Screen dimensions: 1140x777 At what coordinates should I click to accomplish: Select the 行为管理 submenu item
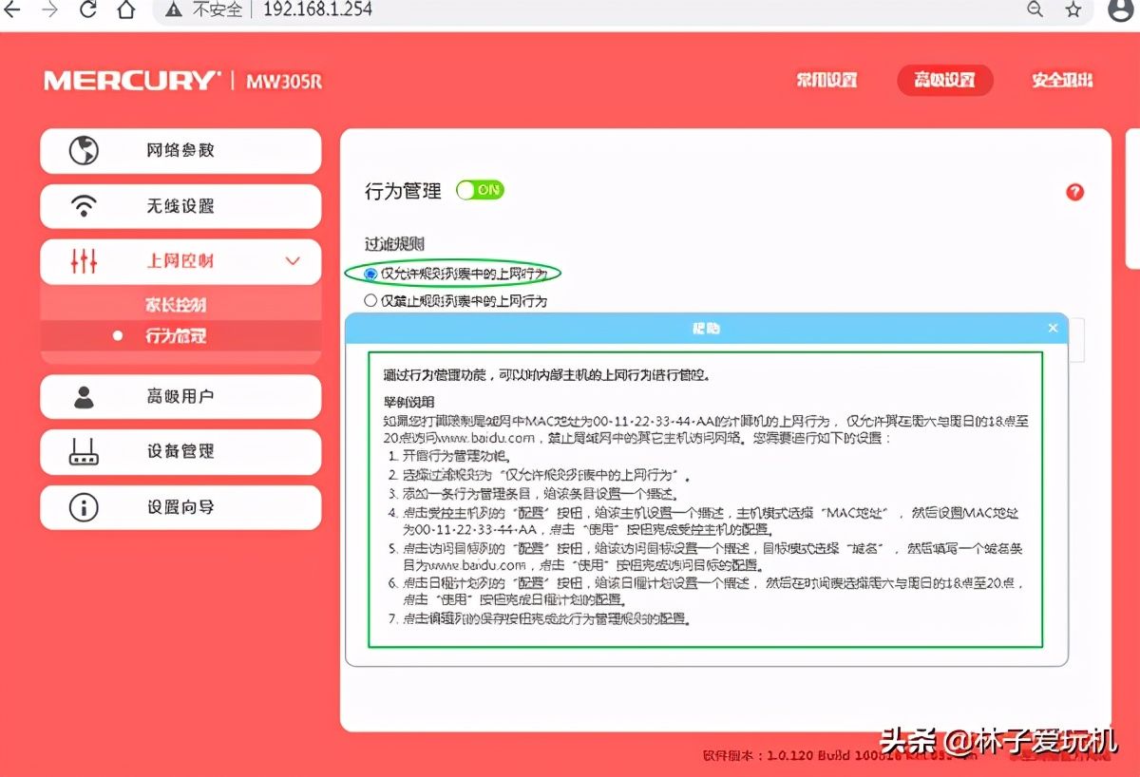(x=176, y=335)
